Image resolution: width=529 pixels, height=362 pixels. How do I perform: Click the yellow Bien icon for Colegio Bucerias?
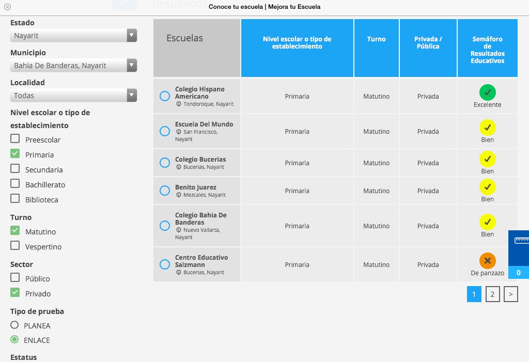[x=487, y=159]
